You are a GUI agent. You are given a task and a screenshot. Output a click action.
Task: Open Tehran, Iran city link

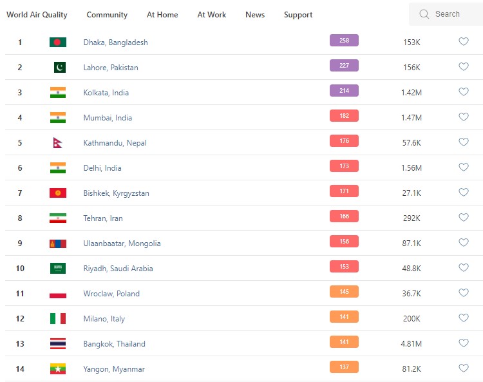pos(103,218)
